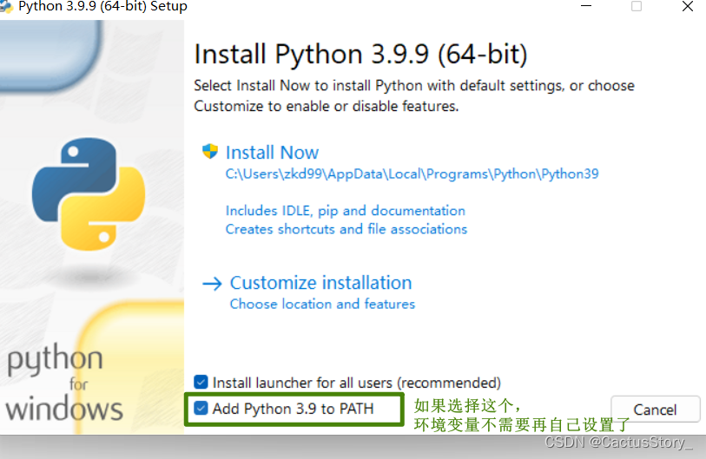Click the 'Install Python 3.9.9 (64-bit)' heading
Screen dimensions: 706x459
(360, 55)
